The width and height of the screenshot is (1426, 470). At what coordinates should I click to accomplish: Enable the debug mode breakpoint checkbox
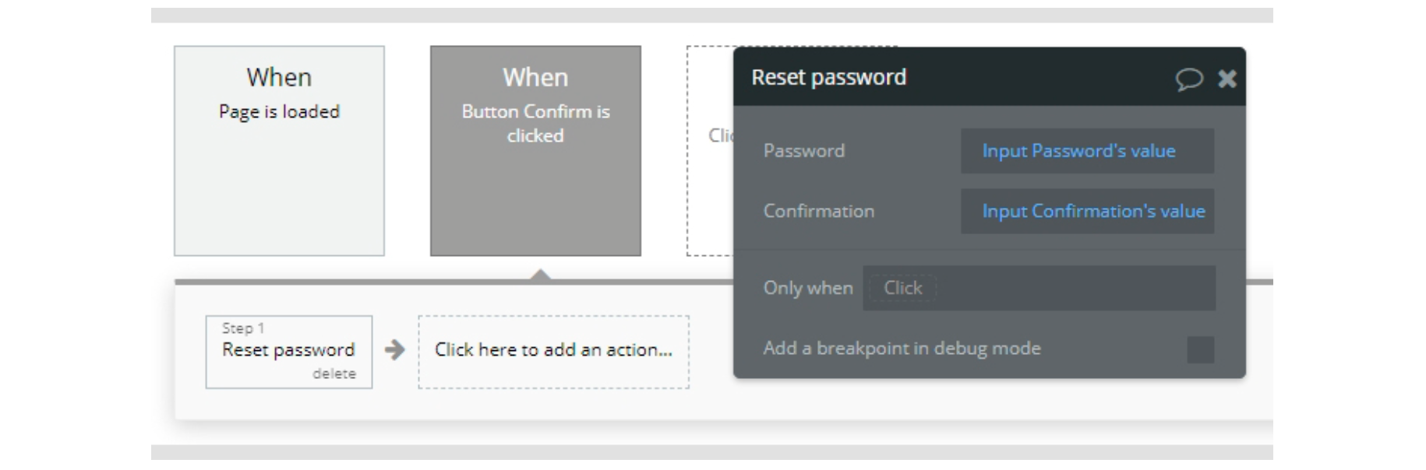coord(1200,349)
